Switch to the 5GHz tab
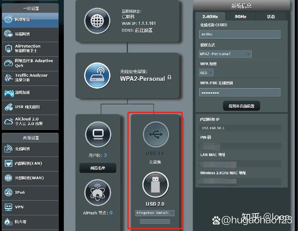The image size is (298, 231). point(240,16)
